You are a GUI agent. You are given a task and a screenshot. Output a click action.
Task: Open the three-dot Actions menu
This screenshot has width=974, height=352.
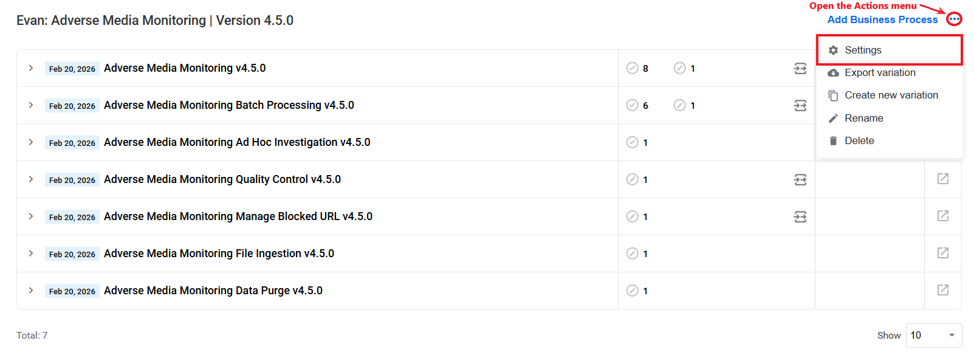tap(954, 19)
